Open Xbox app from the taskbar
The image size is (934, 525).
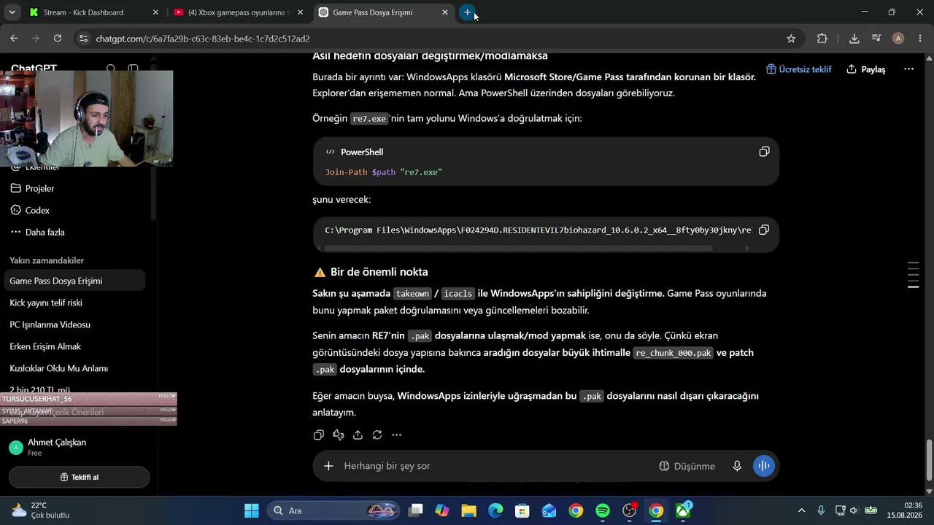point(684,510)
